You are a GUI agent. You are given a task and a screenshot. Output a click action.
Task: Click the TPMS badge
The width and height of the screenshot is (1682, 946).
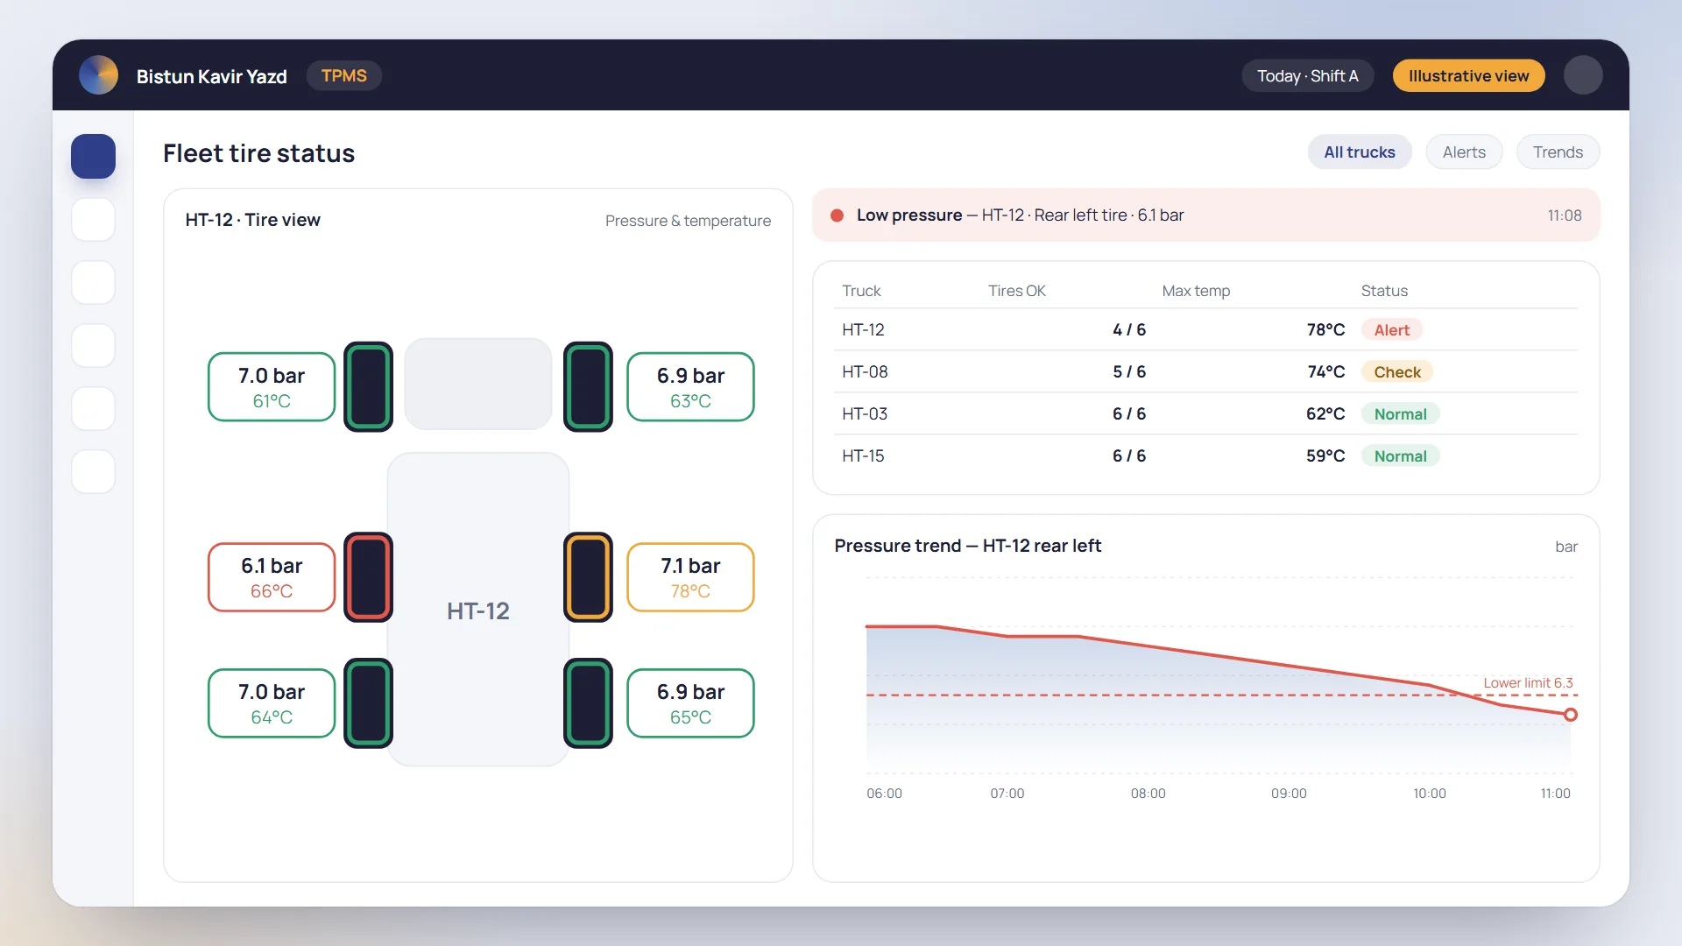343,75
